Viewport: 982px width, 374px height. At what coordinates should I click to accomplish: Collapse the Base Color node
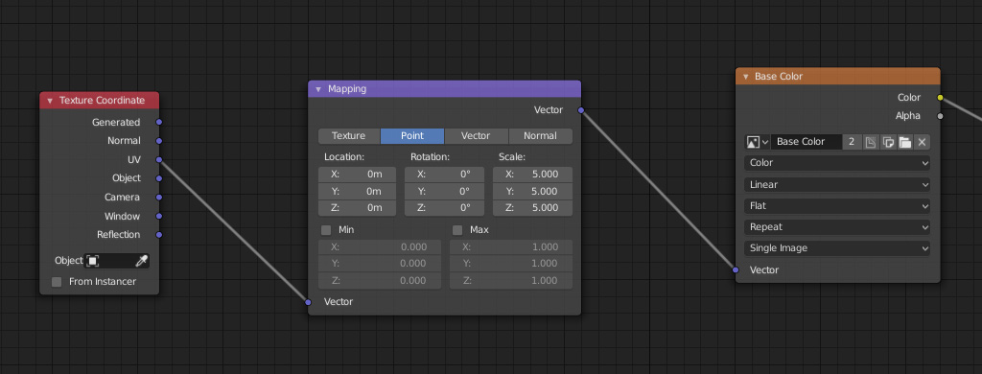(745, 77)
